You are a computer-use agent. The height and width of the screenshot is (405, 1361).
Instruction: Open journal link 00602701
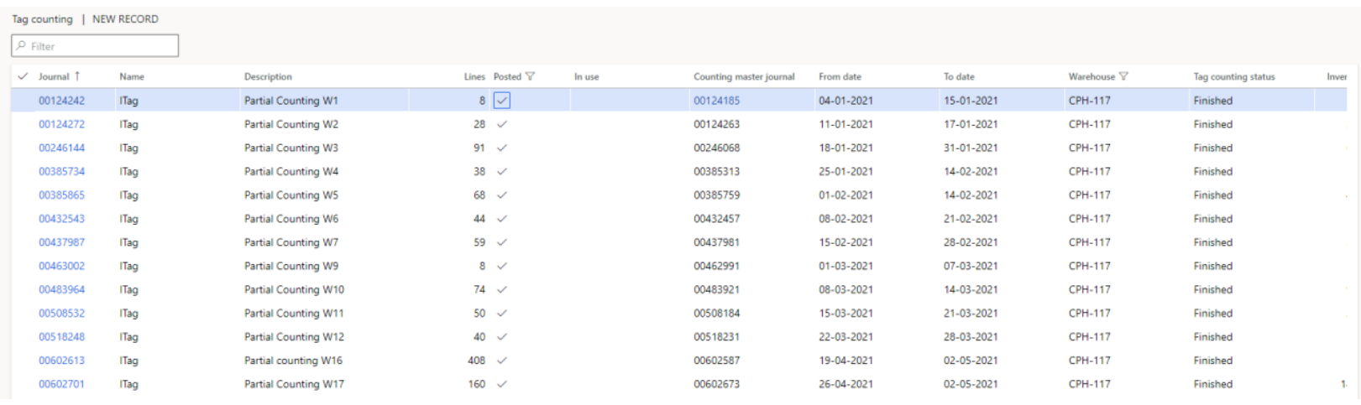pyautogui.click(x=61, y=384)
